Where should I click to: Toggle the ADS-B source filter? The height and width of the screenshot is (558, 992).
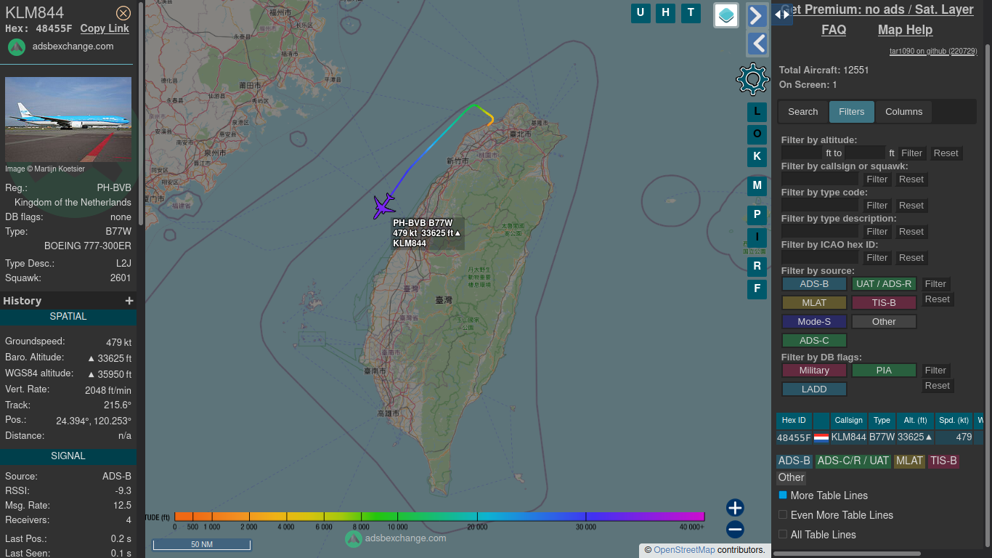tap(814, 284)
